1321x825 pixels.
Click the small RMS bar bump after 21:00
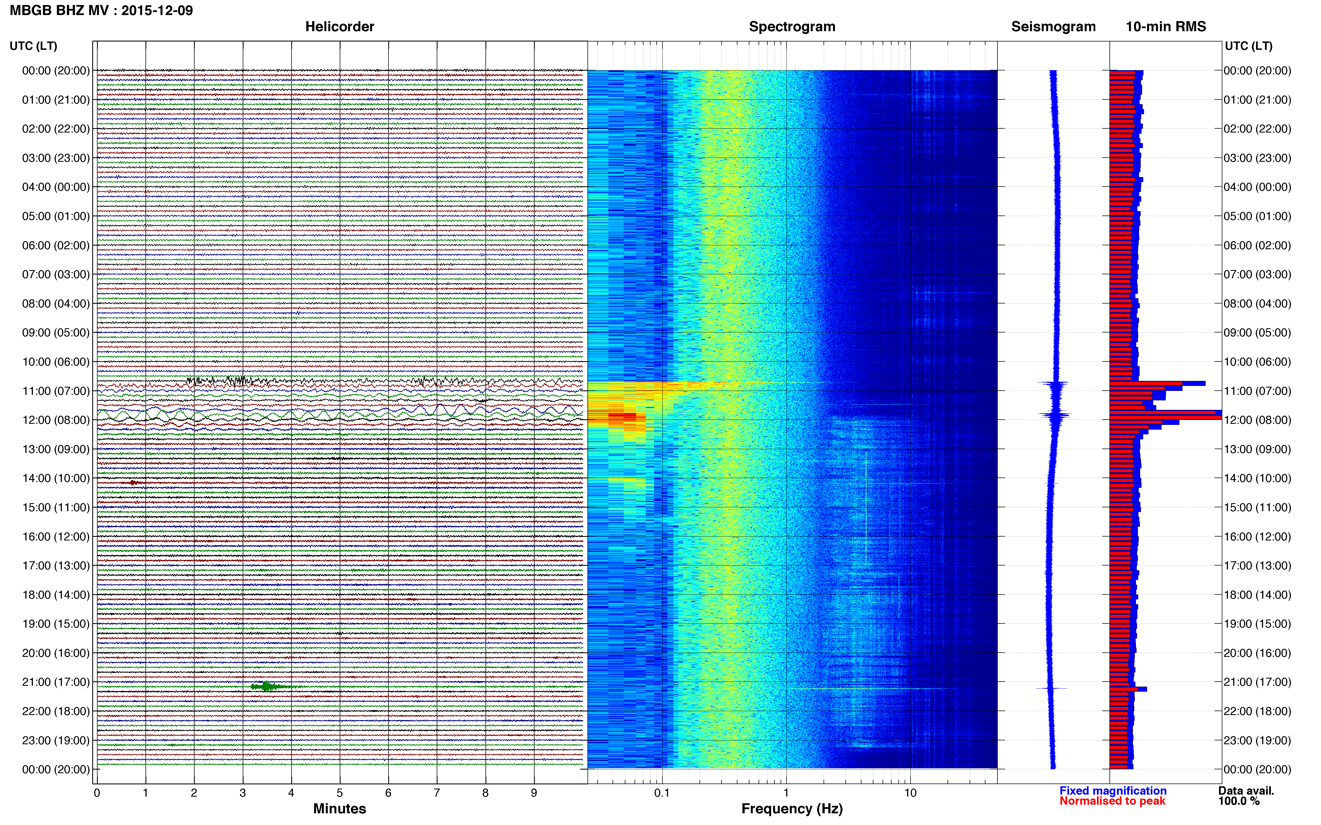1128,689
